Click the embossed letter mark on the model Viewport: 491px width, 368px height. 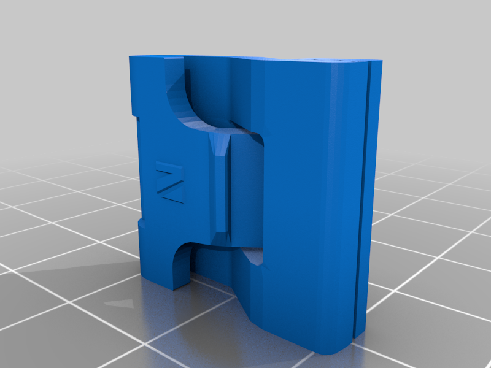tap(170, 182)
